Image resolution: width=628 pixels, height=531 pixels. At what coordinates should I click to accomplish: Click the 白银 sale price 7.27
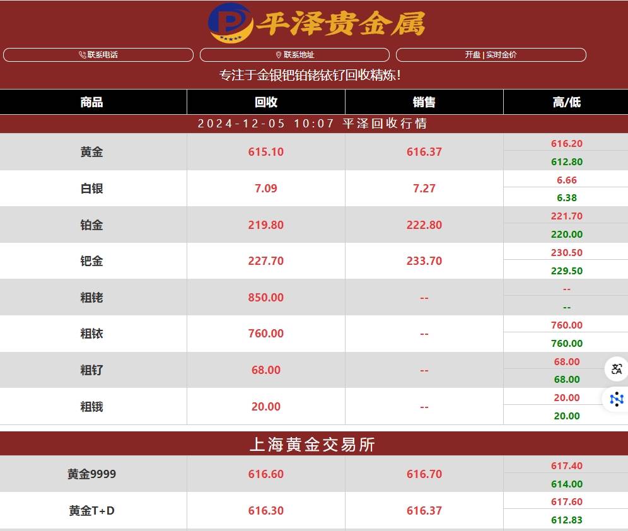(424, 188)
